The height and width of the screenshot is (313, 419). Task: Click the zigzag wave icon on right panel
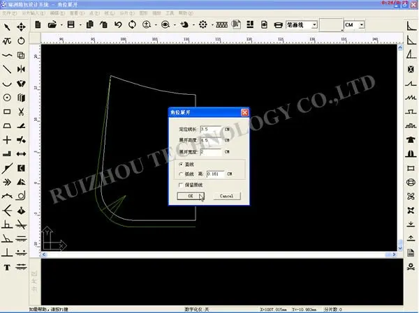[x=411, y=97]
